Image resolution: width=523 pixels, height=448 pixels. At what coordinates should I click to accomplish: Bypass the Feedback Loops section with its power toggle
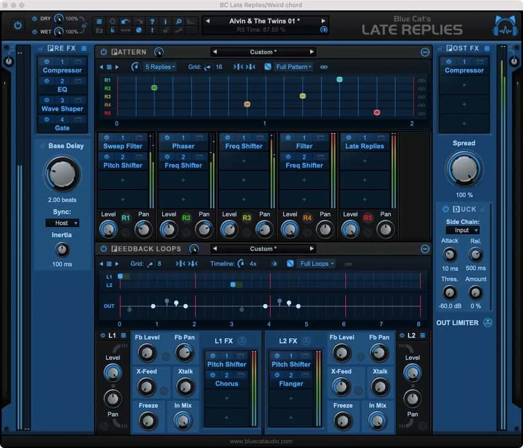(x=103, y=249)
